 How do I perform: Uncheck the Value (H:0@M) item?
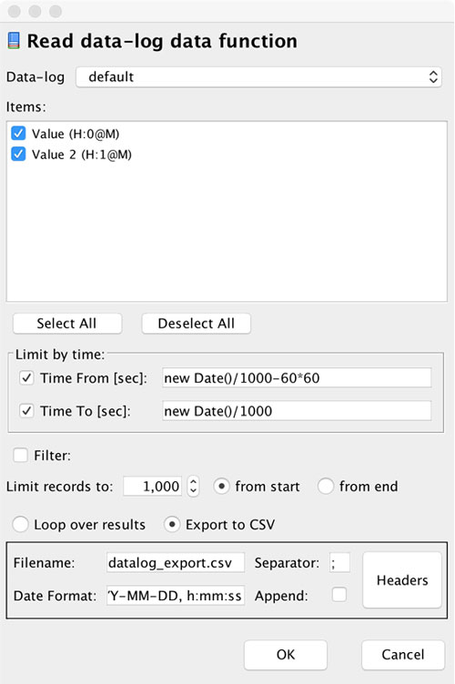tap(18, 134)
